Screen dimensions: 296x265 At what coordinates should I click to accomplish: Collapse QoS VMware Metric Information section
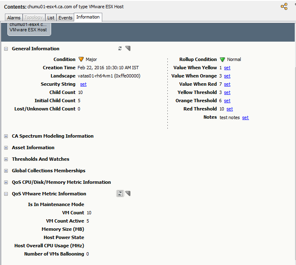tap(6, 194)
